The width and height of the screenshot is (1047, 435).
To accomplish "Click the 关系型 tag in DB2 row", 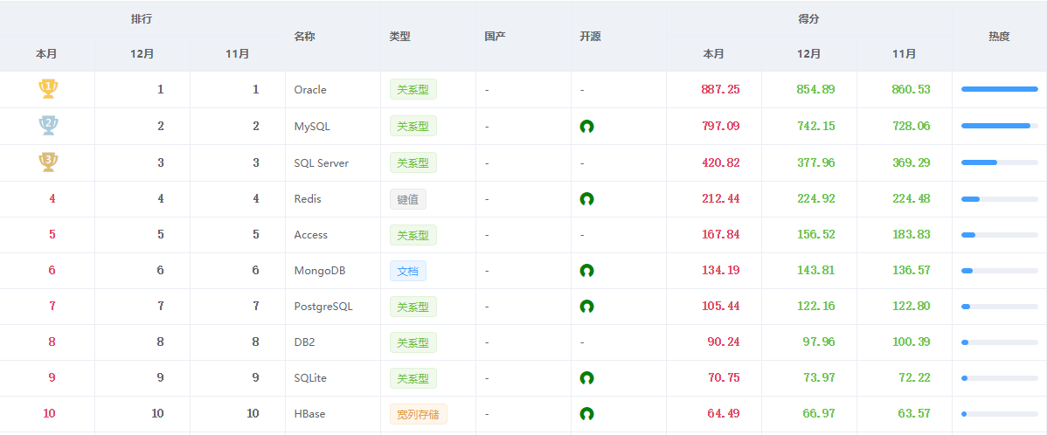I will [x=413, y=342].
